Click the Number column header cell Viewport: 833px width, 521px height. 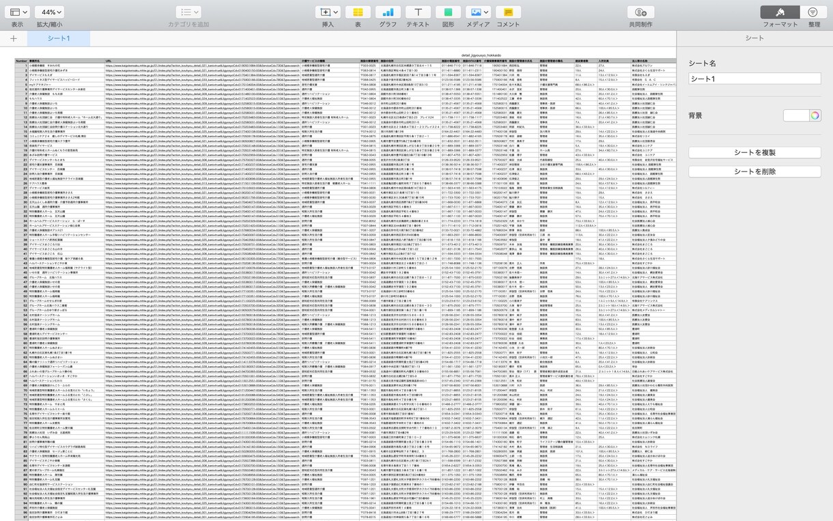tap(21, 61)
